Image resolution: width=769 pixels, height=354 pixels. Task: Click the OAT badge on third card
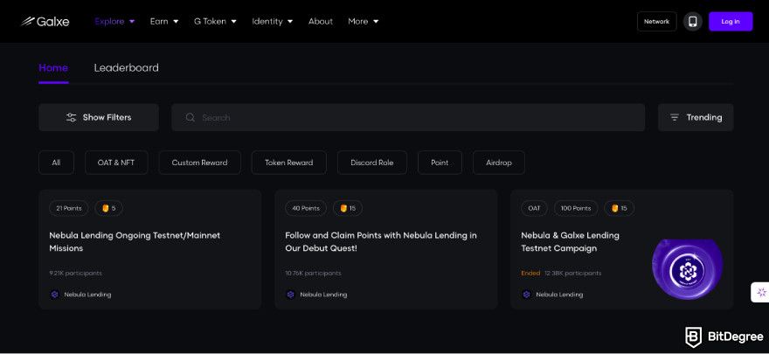534,208
